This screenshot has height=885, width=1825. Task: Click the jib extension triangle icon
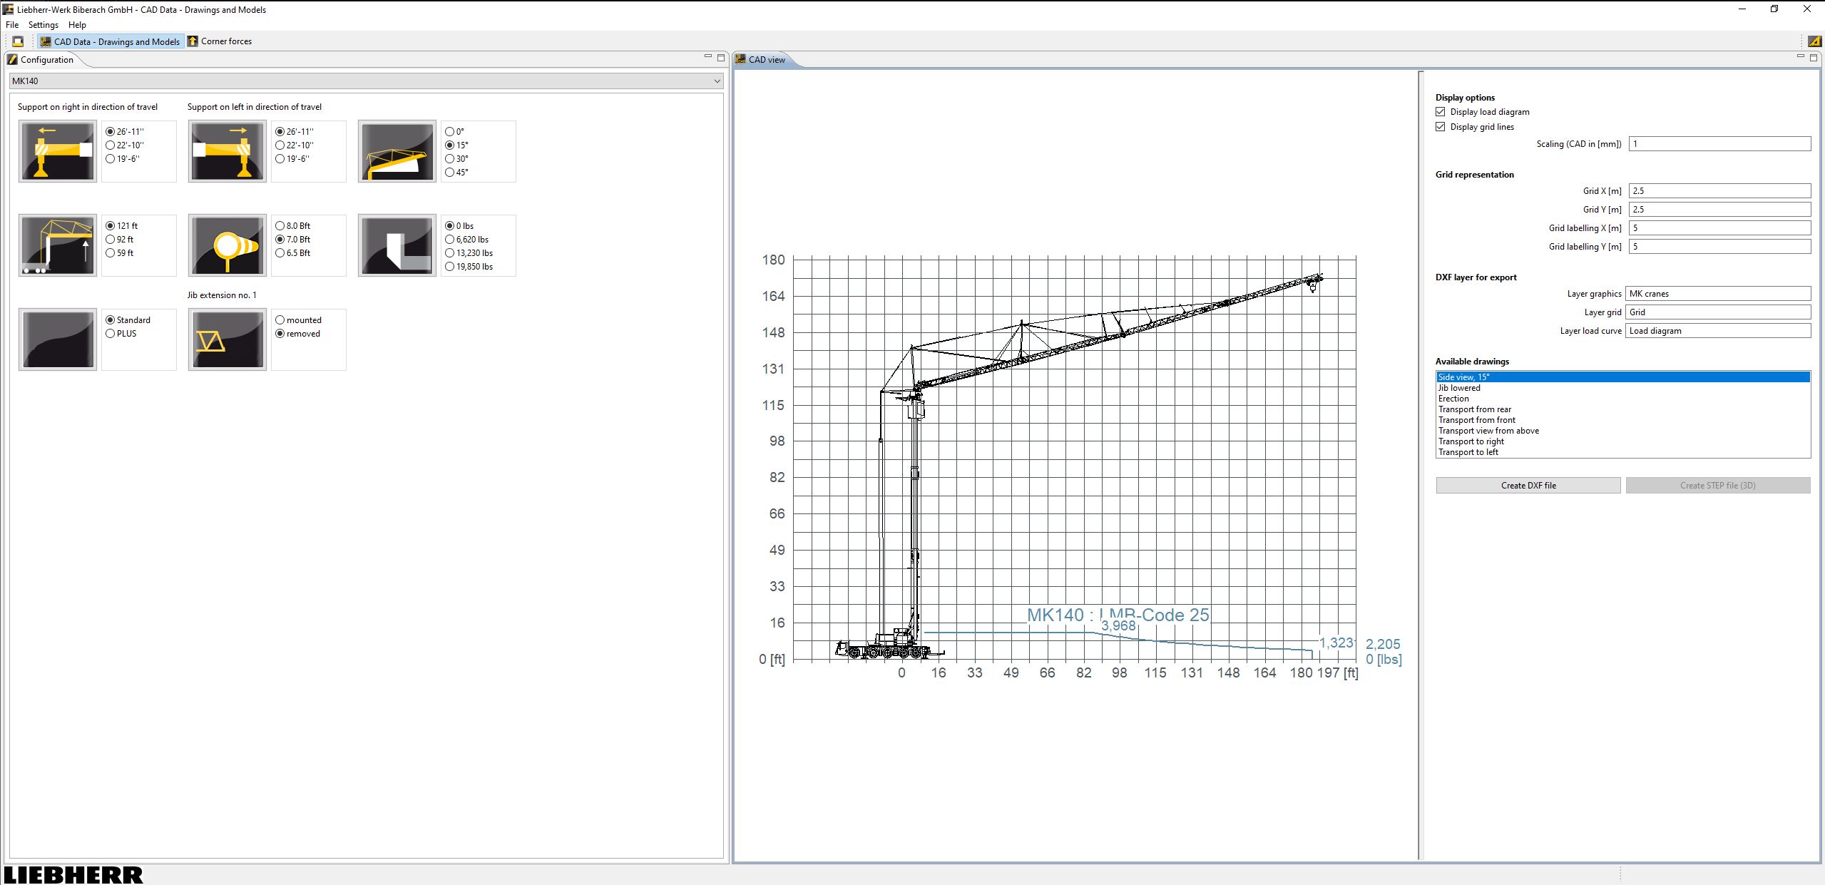click(x=226, y=339)
